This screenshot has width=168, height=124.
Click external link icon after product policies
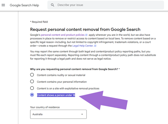point(86,35)
